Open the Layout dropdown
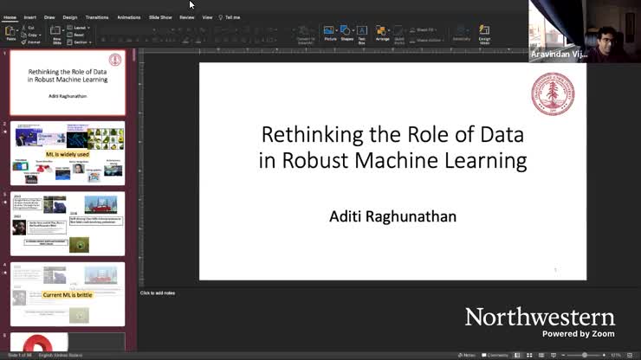This screenshot has width=641, height=360. [79, 28]
